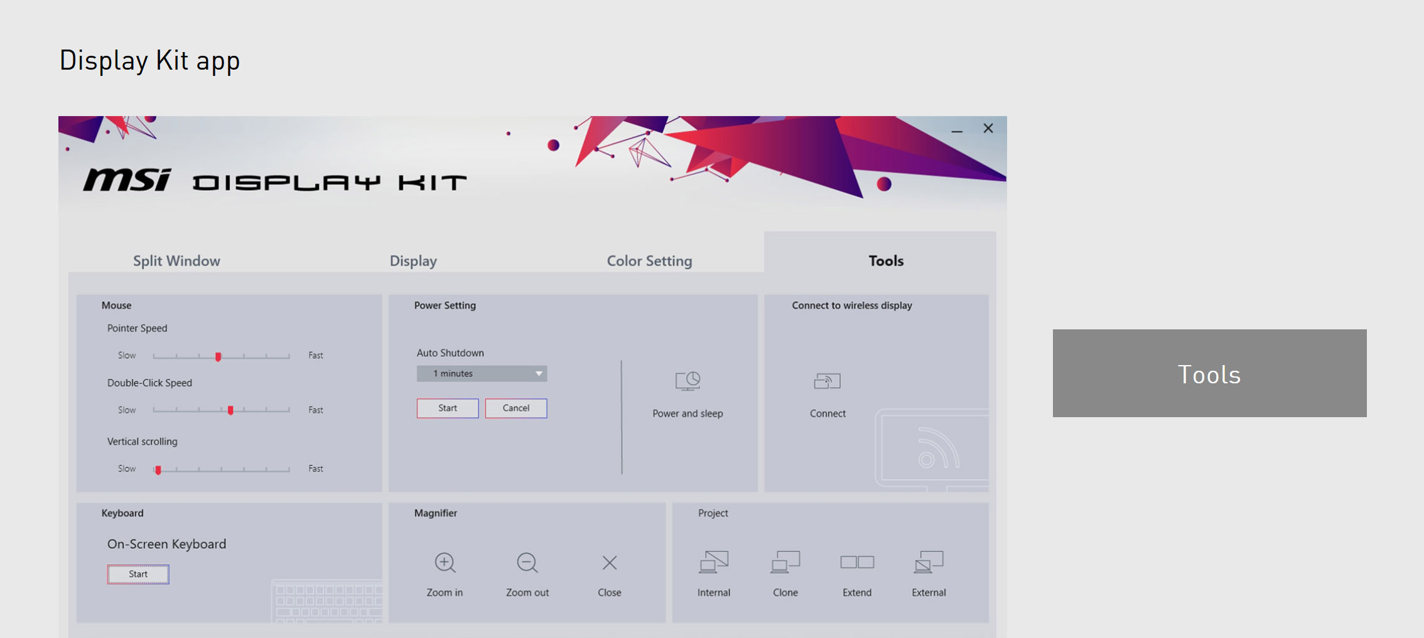Click the 'Power and sleep' label
This screenshot has width=1424, height=638.
(688, 413)
